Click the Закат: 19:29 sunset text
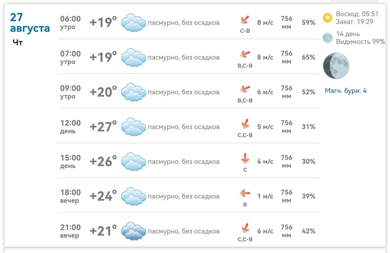This screenshot has height=253, width=390. [355, 22]
